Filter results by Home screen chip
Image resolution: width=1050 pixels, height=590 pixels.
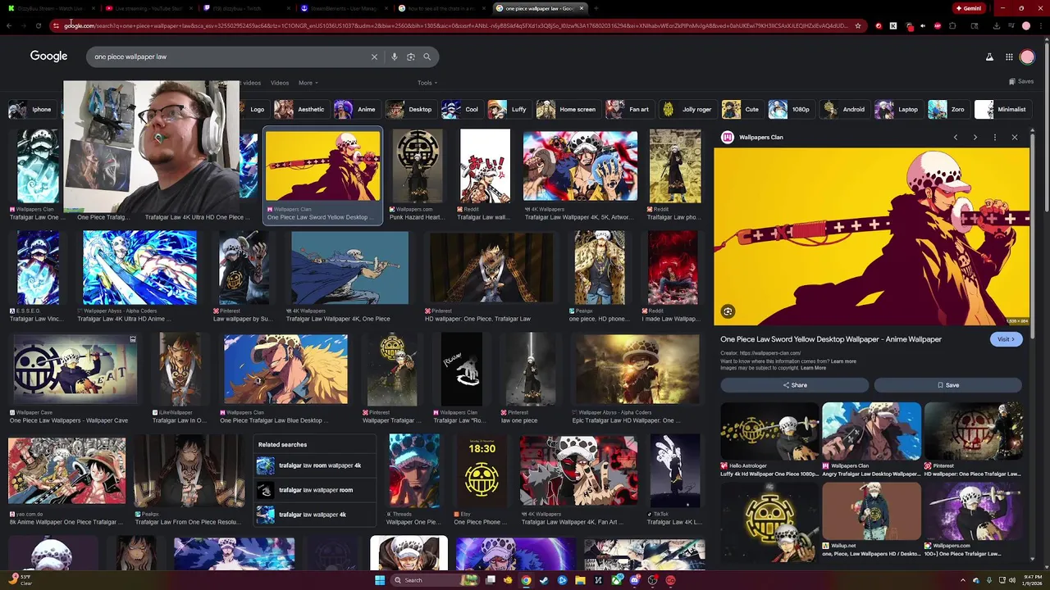[567, 109]
